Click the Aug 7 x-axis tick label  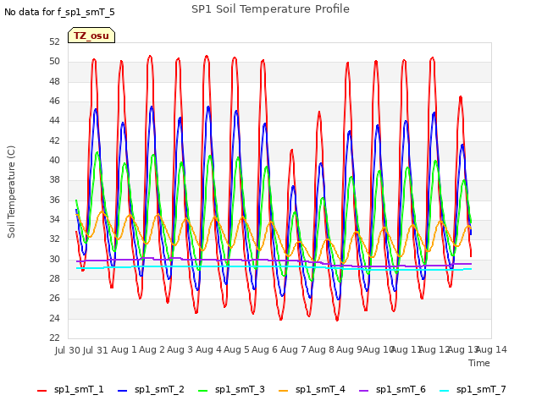point(293,350)
